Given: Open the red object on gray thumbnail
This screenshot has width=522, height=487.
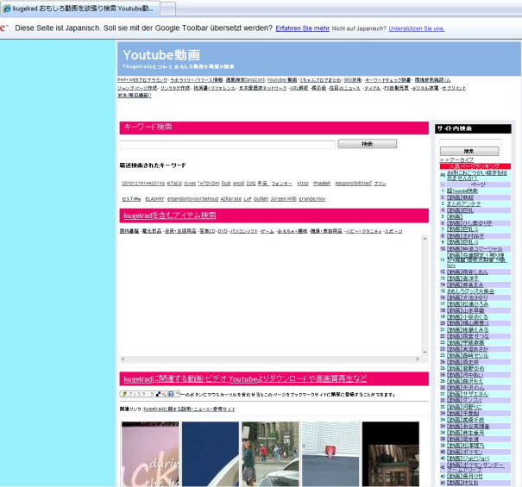Looking at the screenshot, I should coord(330,454).
